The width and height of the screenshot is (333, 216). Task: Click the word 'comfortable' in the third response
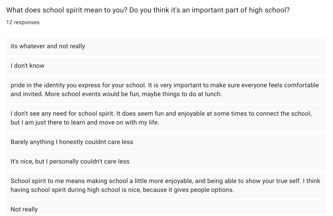(x=301, y=85)
